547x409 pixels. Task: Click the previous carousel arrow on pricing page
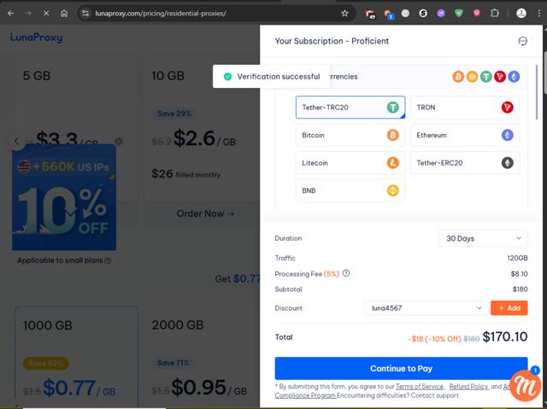(x=17, y=141)
